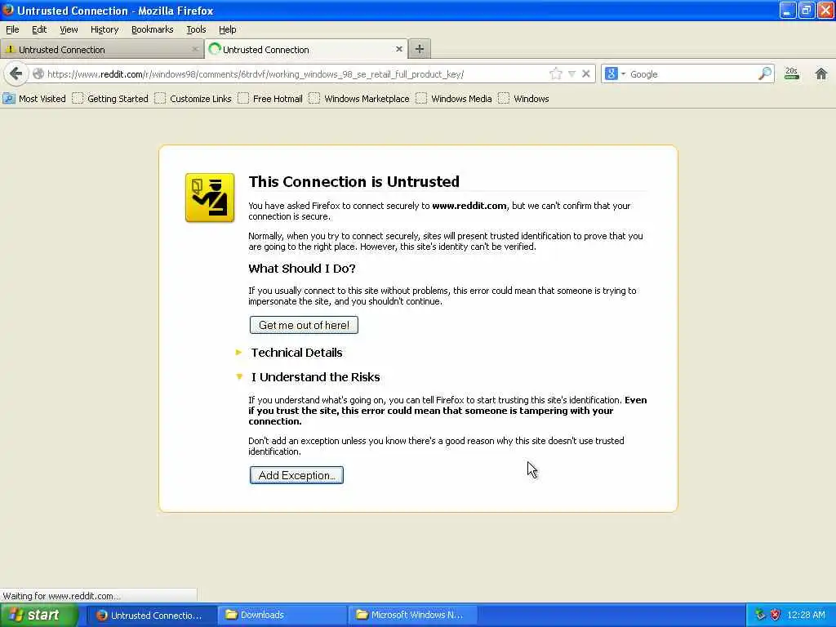Click the red shield security tray icon
The height and width of the screenshot is (627, 836).
pyautogui.click(x=776, y=615)
